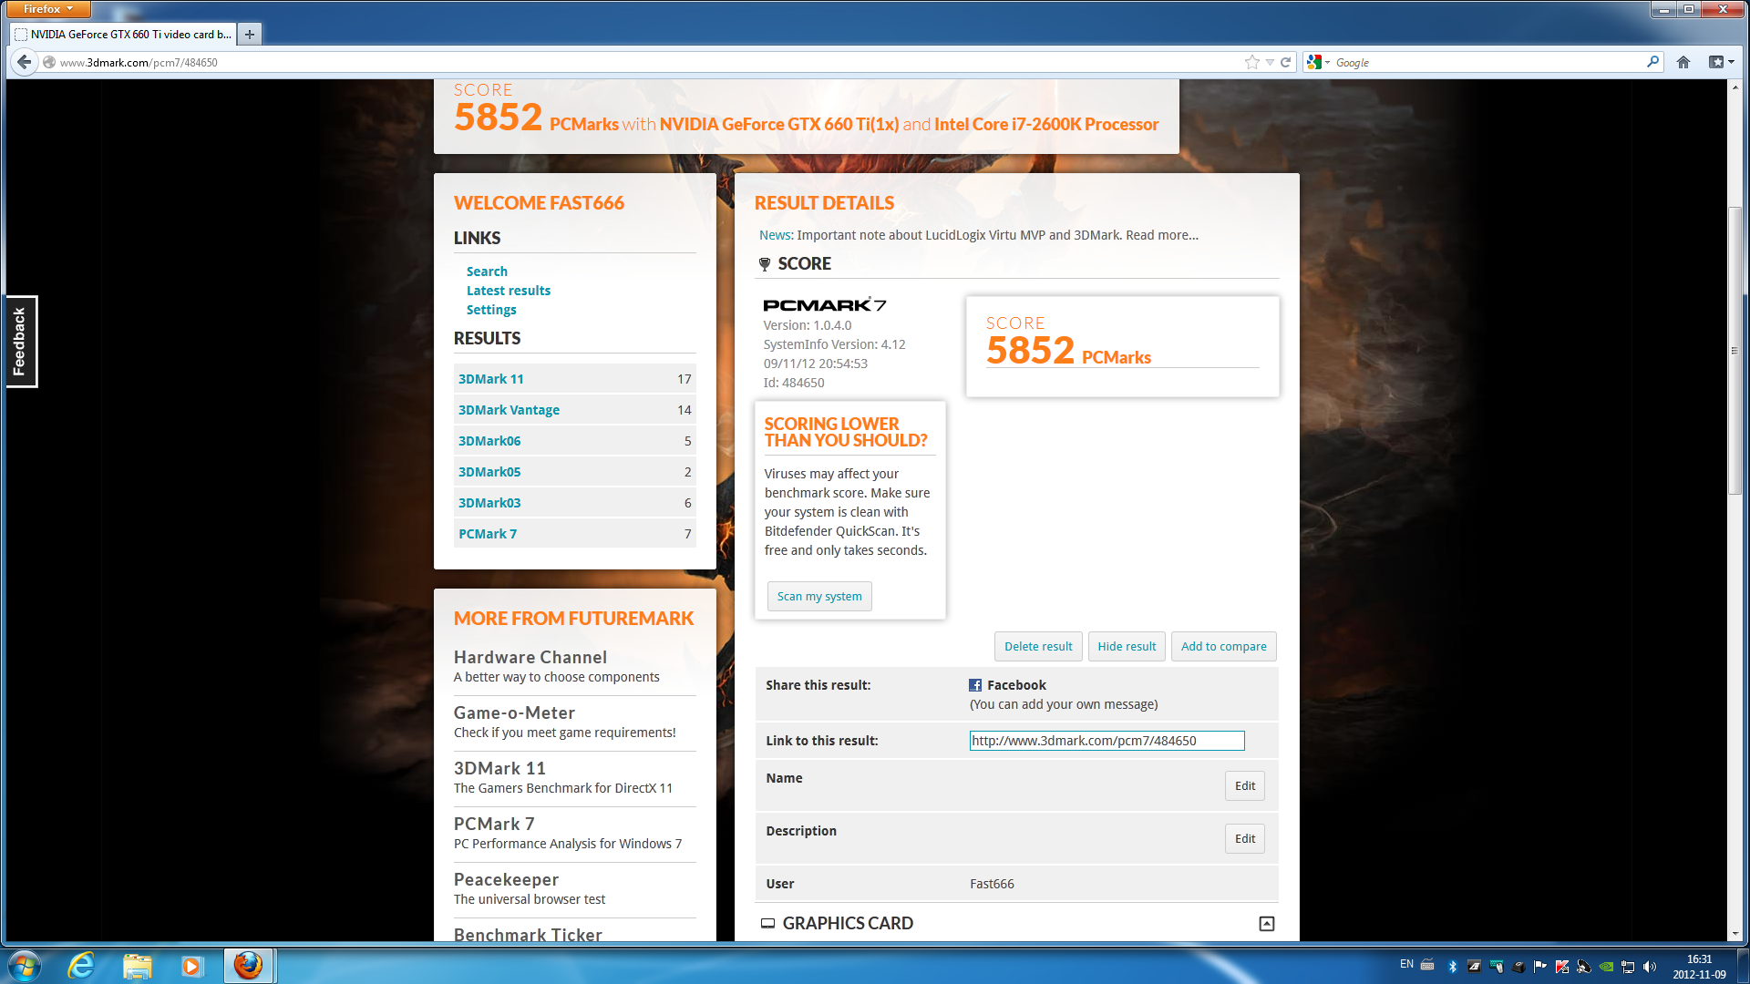Launch Internet Explorer from taskbar

[x=82, y=966]
